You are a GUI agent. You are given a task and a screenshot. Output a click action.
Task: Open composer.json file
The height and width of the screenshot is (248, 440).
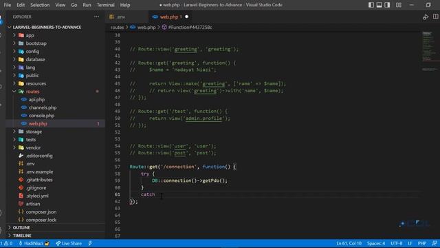click(x=41, y=211)
